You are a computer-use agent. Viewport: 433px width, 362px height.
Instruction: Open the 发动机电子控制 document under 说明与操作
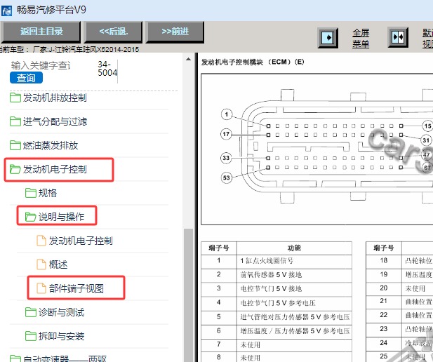[x=81, y=241]
